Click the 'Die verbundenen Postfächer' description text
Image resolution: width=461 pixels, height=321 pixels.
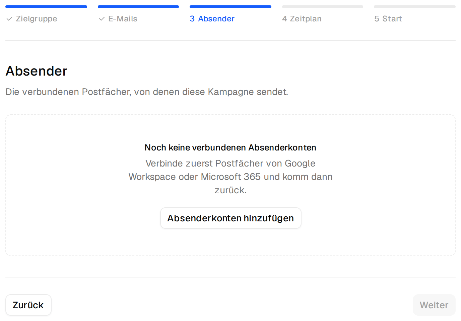coord(147,92)
